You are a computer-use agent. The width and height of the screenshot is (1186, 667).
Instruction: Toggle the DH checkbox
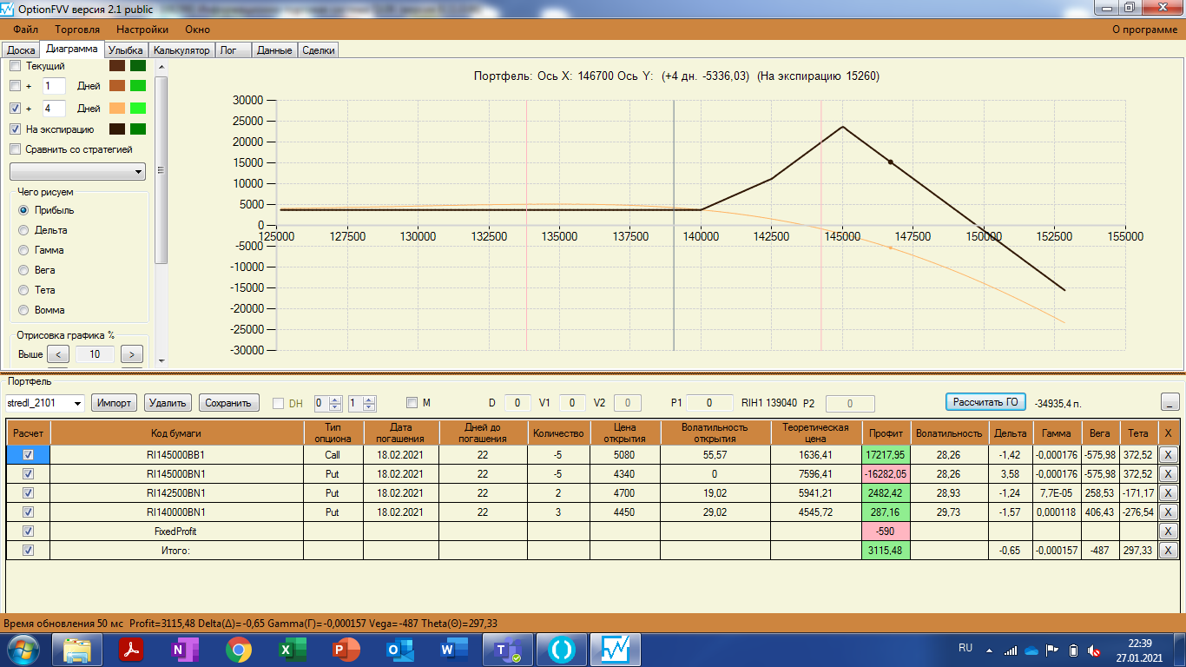279,403
